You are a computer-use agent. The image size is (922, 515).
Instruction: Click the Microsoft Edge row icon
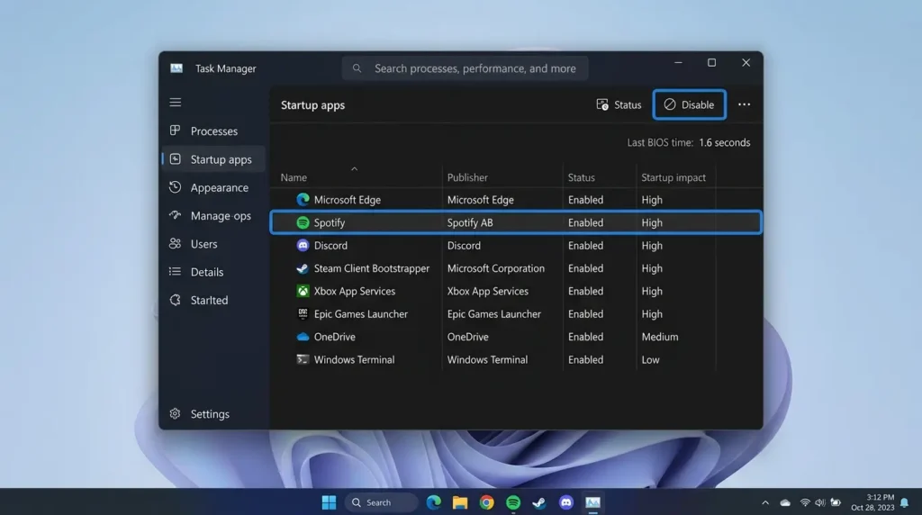tap(303, 200)
